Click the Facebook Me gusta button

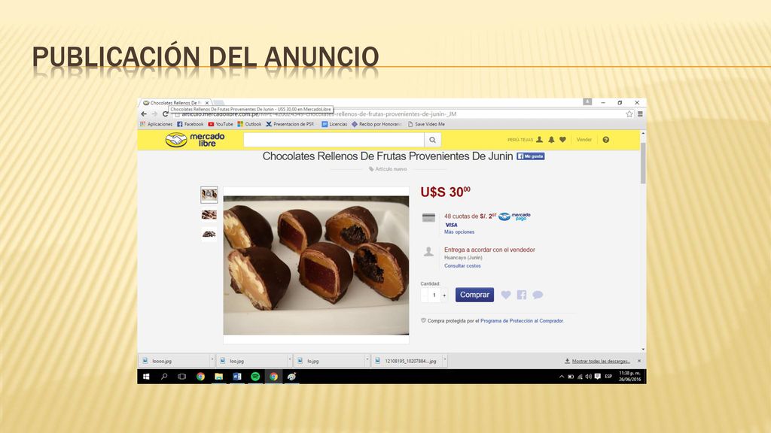pos(530,156)
